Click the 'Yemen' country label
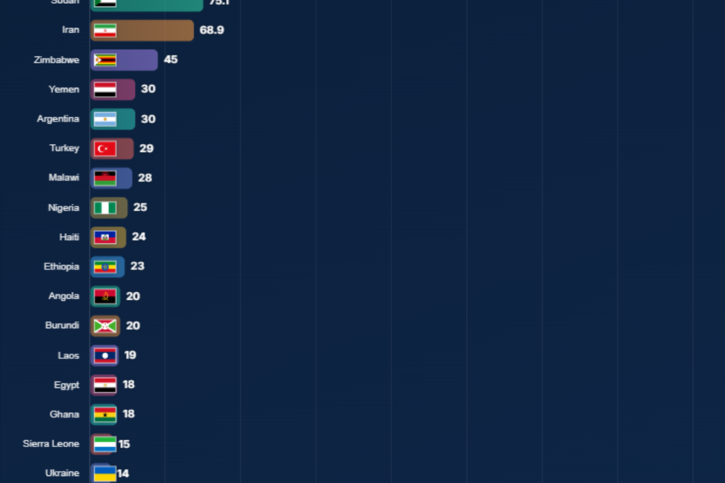Viewport: 725px width, 483px height. coord(64,90)
